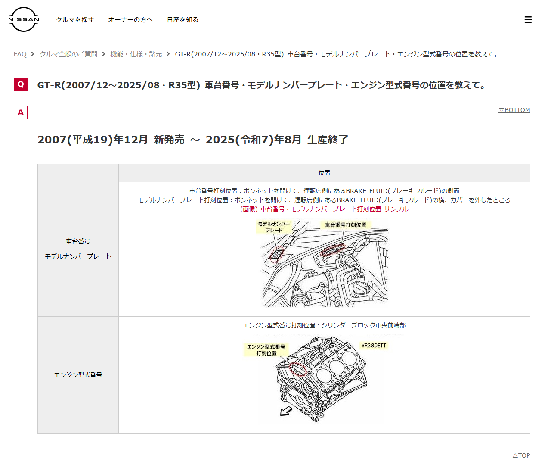Click the Nissan logo
551x474 pixels.
[x=24, y=19]
